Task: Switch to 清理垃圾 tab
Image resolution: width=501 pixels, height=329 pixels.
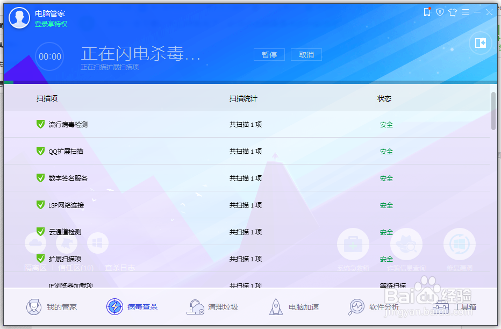Action: [223, 307]
